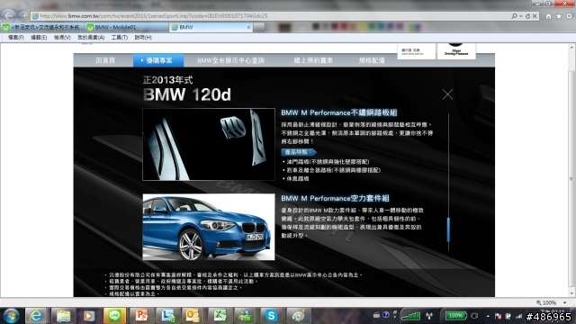Click the 正2013年式 text
This screenshot has width=576, height=324.
point(168,80)
